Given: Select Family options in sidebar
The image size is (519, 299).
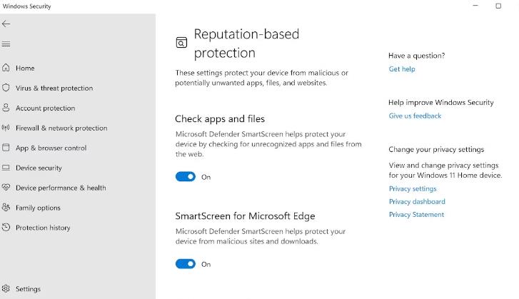Looking at the screenshot, I should (x=38, y=208).
